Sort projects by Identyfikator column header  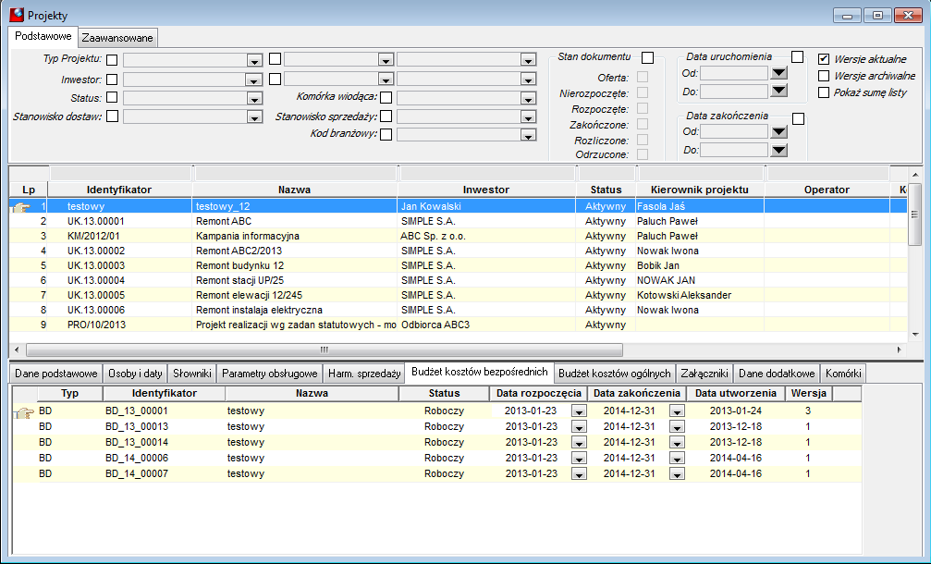pos(119,190)
